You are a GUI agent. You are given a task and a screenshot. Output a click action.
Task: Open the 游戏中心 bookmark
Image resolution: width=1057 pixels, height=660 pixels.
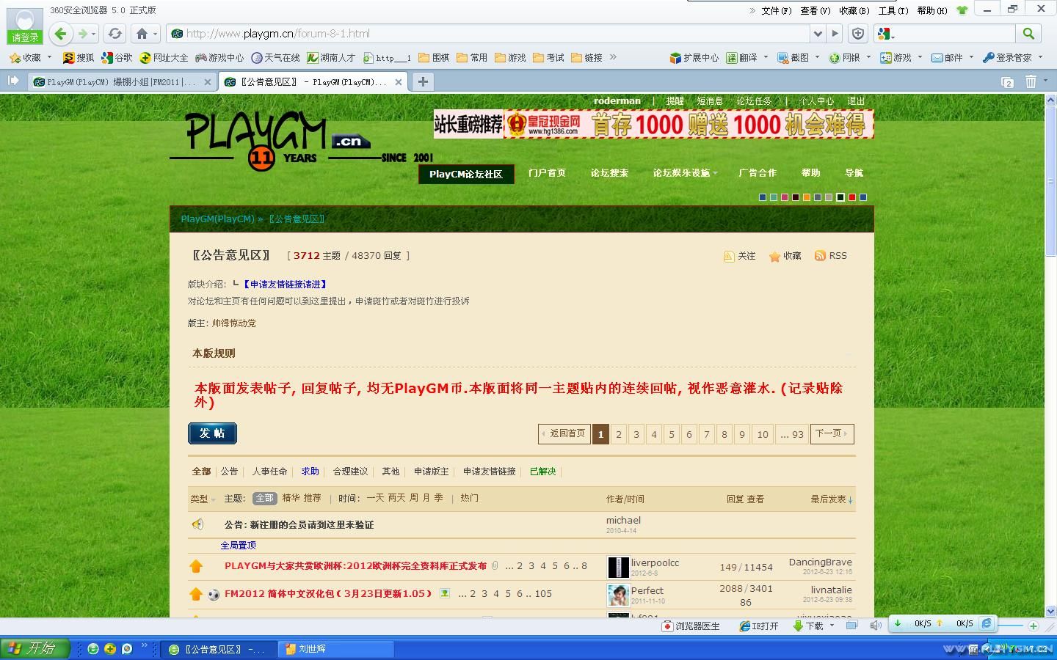coord(219,57)
